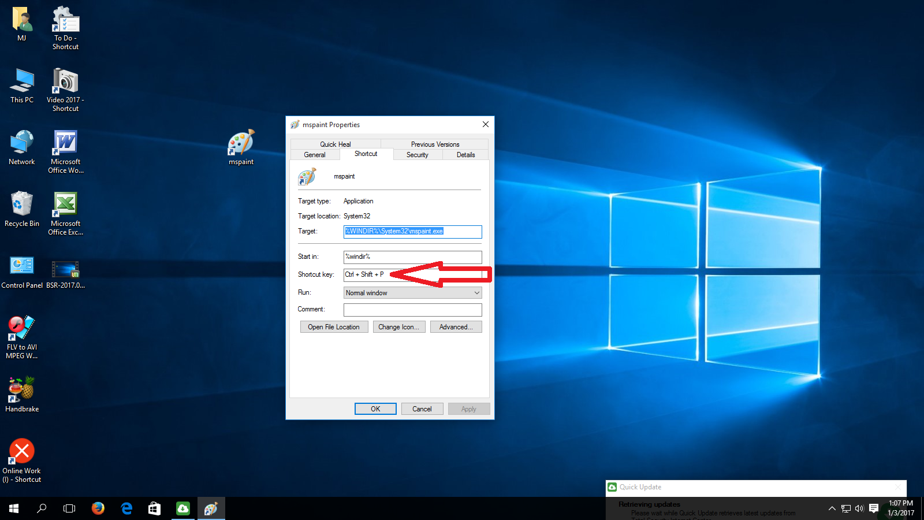Select the Shortcut tab

pos(366,154)
